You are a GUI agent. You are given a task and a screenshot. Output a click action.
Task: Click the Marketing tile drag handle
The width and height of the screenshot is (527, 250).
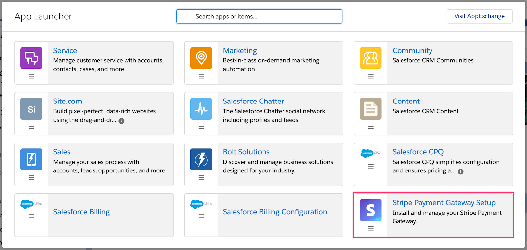tap(201, 76)
